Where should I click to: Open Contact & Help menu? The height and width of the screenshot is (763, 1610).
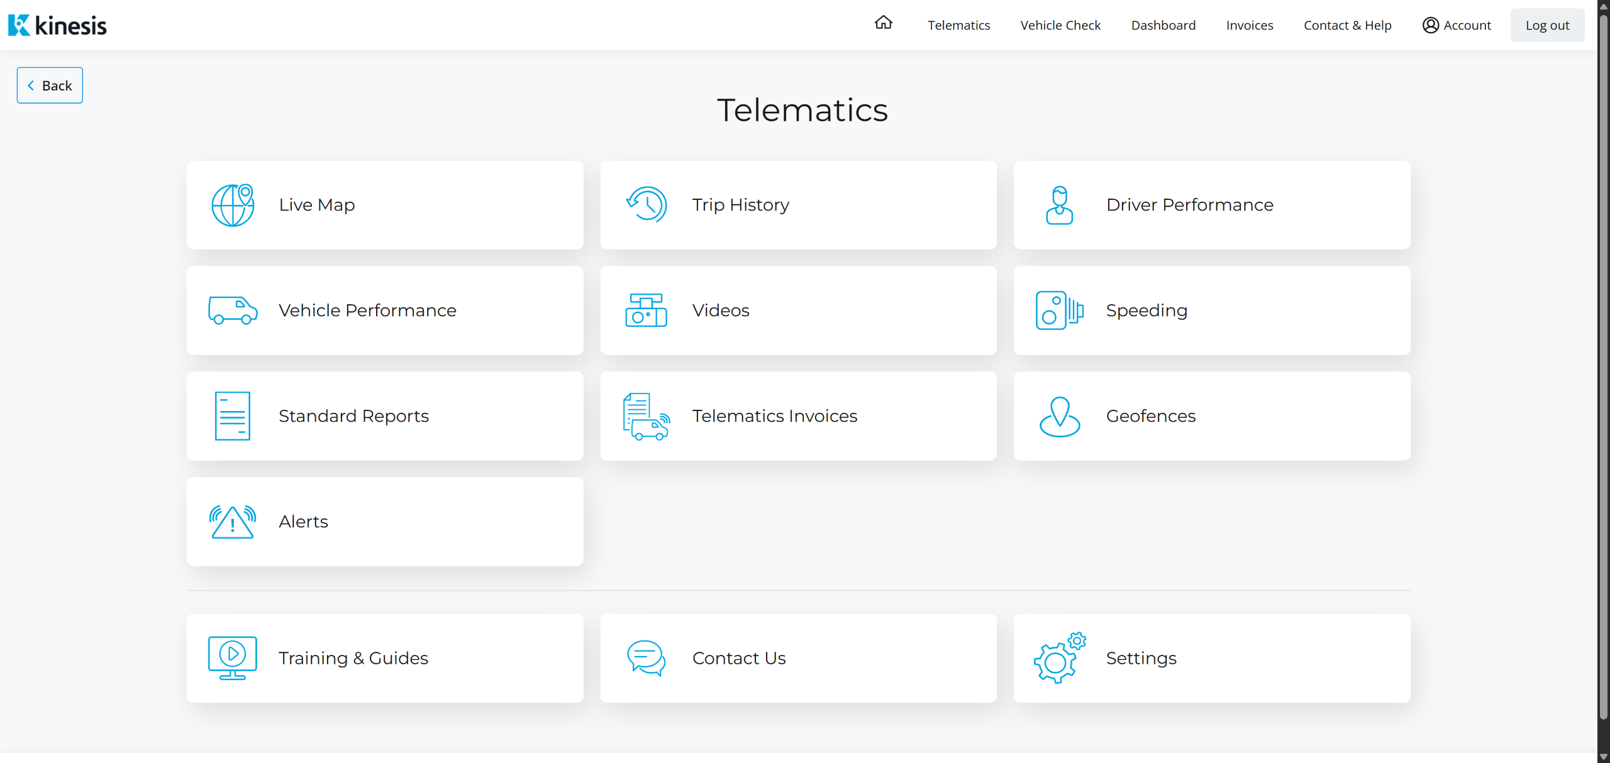(x=1347, y=25)
